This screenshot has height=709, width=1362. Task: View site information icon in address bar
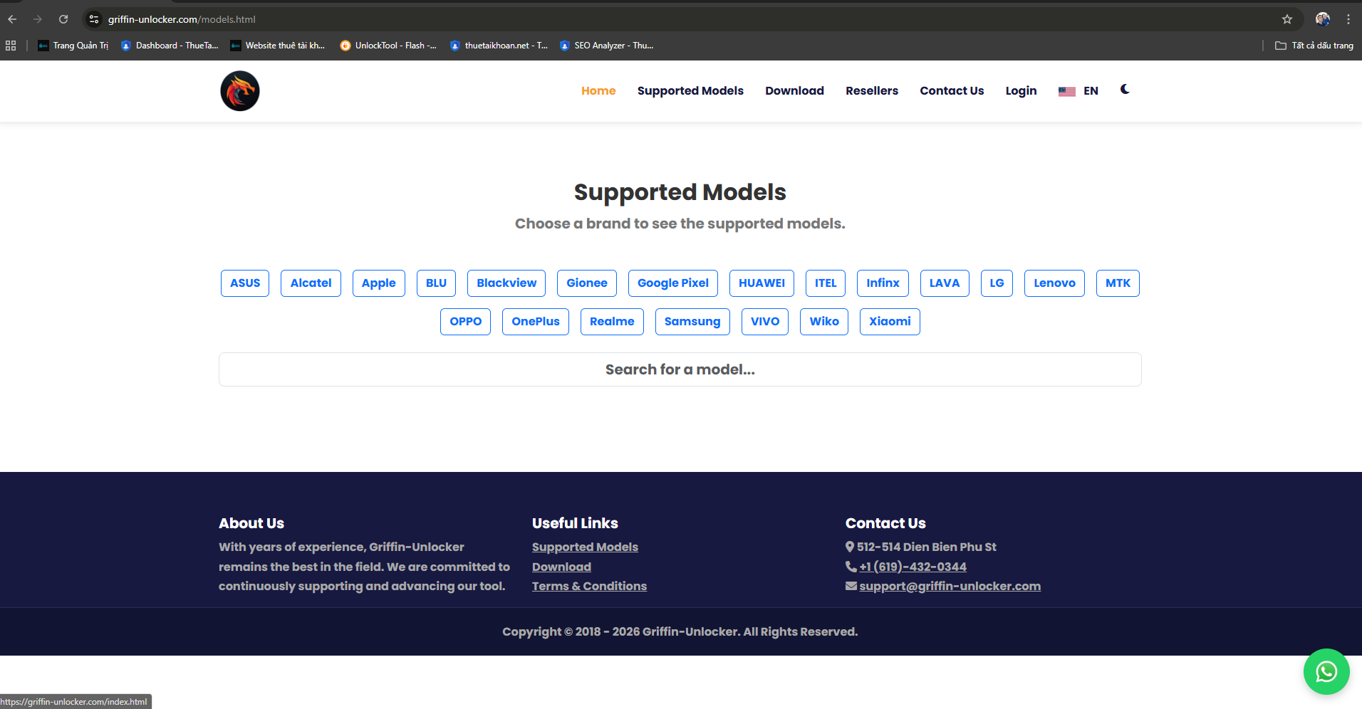point(94,19)
